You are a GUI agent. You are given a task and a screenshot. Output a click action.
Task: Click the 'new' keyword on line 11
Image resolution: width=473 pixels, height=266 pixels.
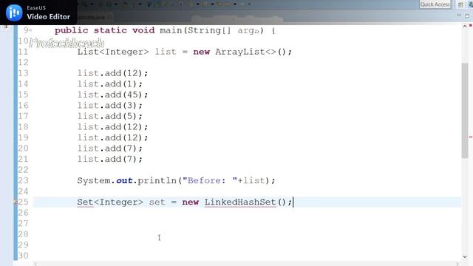point(202,52)
